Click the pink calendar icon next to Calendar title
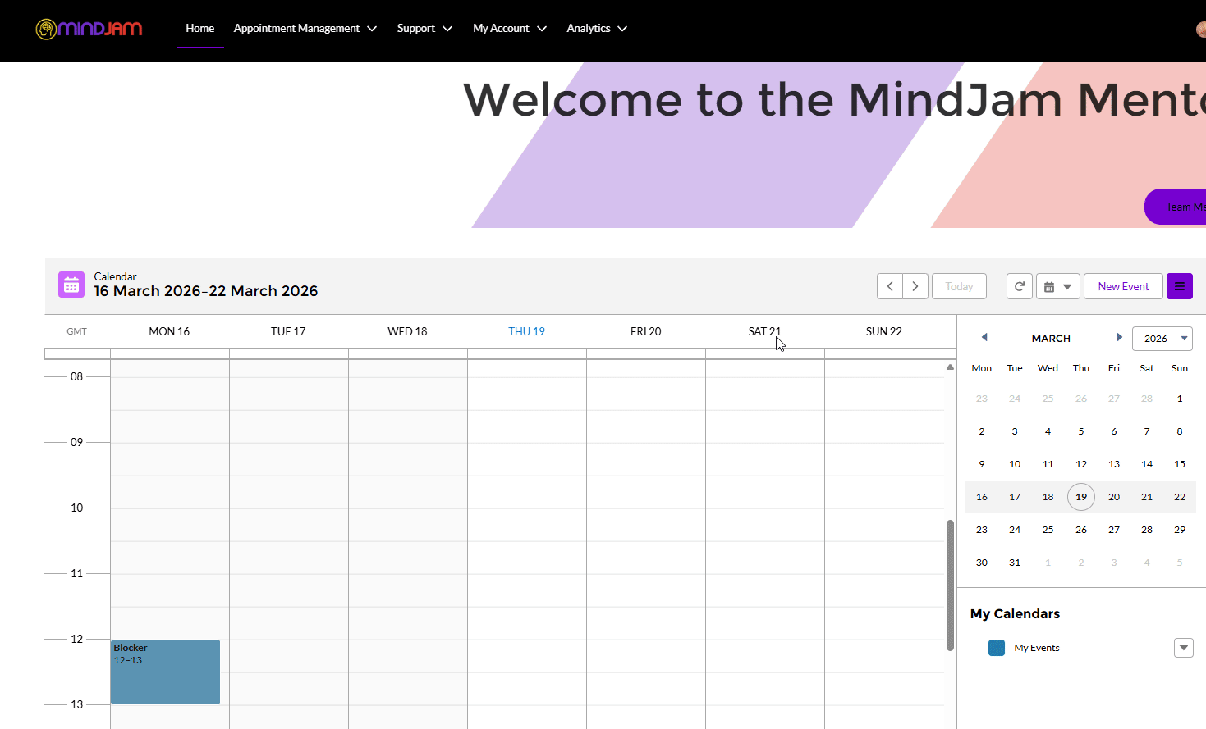The image size is (1206, 729). 71,284
